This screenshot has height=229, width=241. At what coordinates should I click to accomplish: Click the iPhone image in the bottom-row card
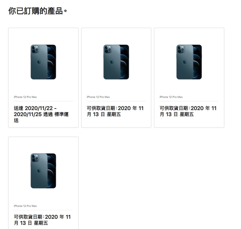pos(43,171)
